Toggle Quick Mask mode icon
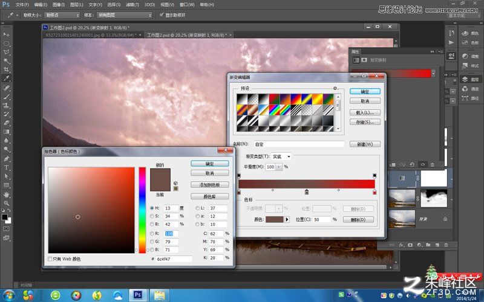484x302 pixels. pos(6,229)
